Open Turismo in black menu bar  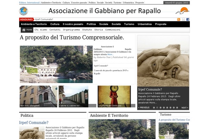(x=129, y=24)
